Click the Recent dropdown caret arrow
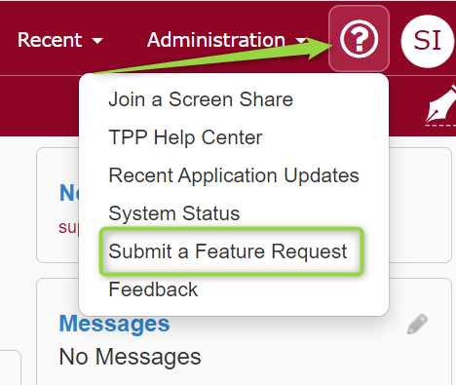The width and height of the screenshot is (456, 385). [97, 41]
